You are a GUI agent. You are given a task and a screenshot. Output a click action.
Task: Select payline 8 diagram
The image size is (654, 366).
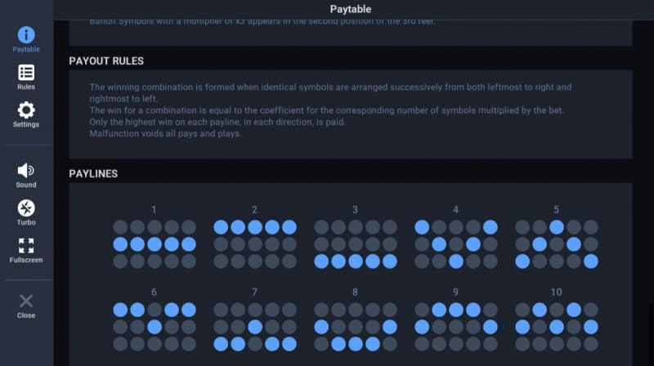[x=355, y=326]
